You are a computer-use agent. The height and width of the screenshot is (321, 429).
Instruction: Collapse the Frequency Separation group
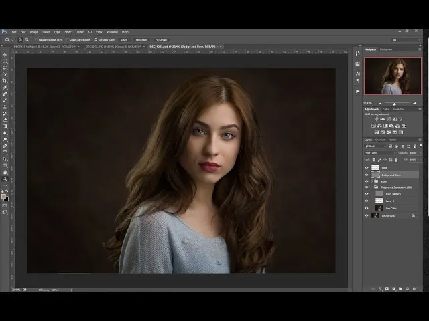click(x=372, y=187)
